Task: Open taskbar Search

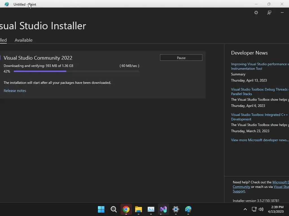Action: (x=113, y=209)
